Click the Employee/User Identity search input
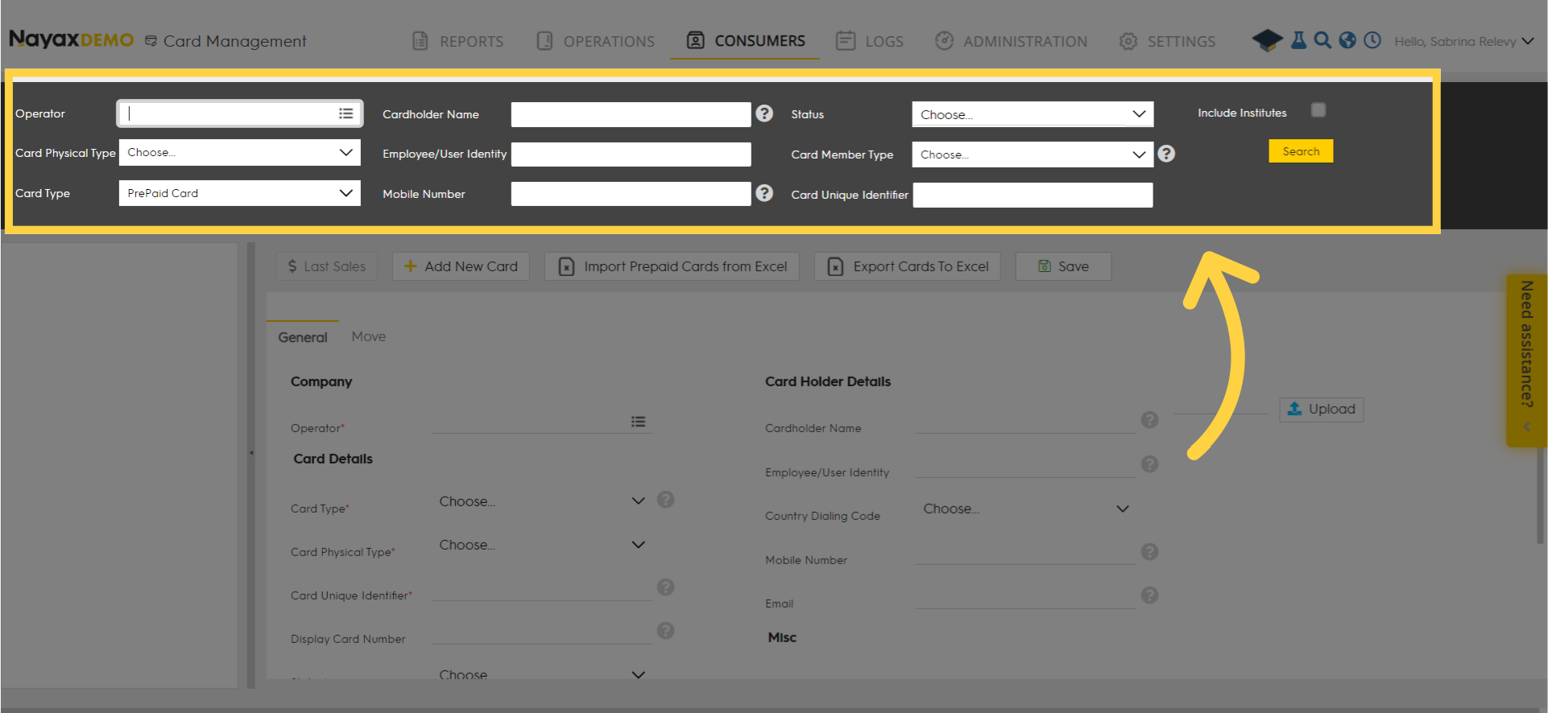The width and height of the screenshot is (1548, 713). click(x=631, y=155)
